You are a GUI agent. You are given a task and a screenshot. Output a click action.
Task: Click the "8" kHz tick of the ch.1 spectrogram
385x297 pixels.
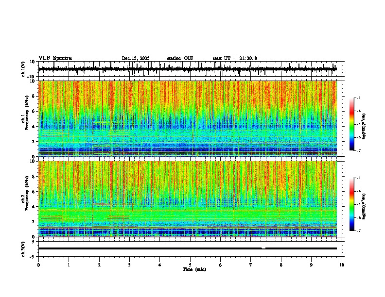point(34,96)
